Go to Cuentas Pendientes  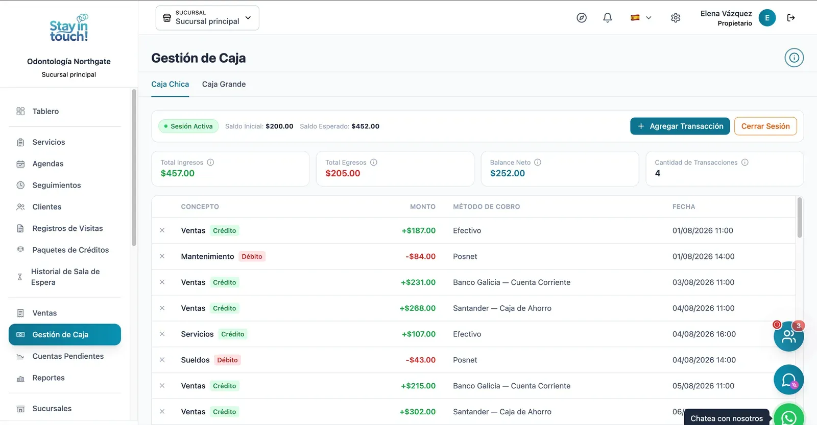[x=65, y=356]
